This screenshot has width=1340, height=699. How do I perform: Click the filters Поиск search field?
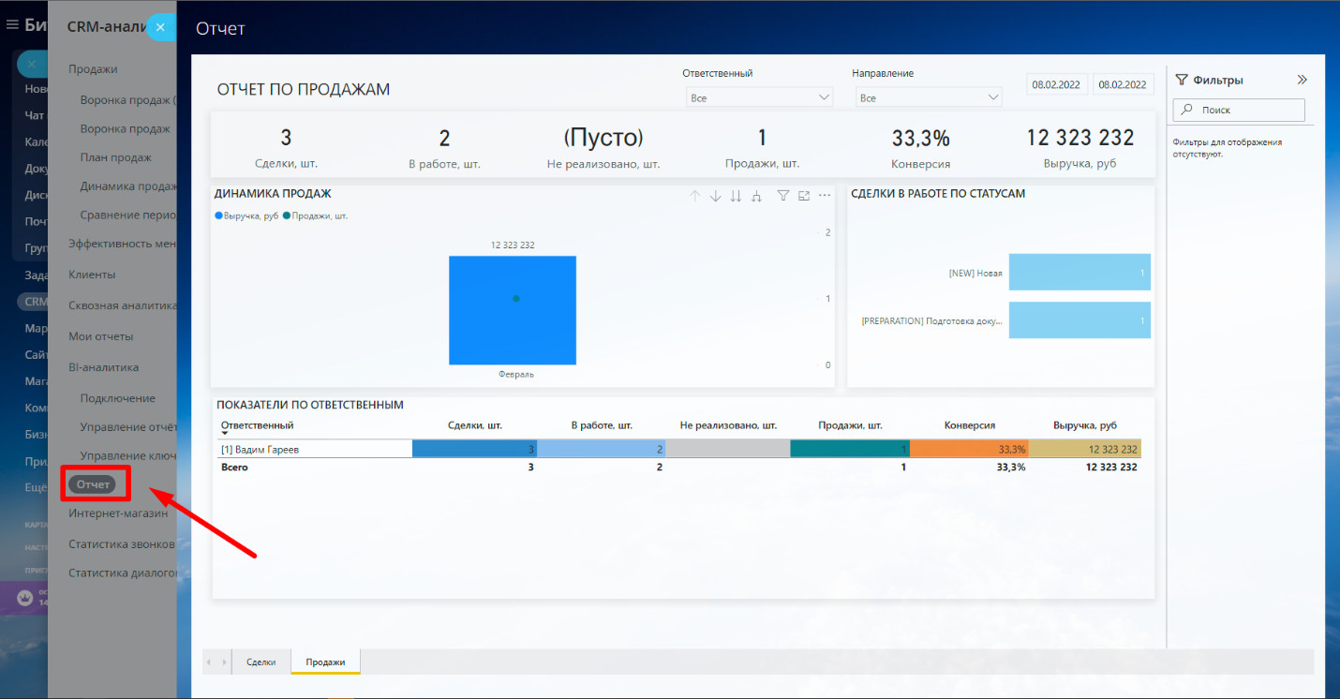coord(1238,111)
